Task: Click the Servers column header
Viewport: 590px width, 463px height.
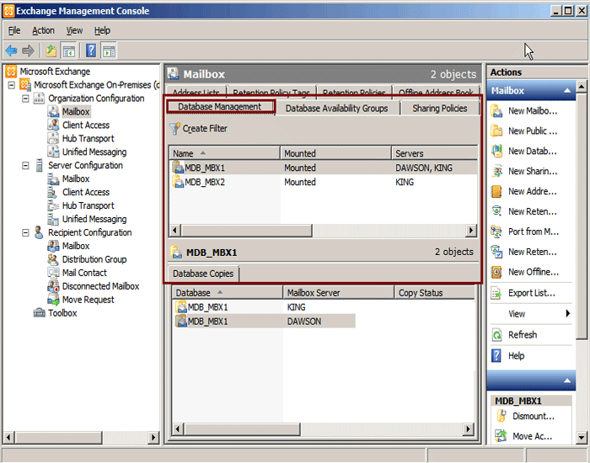Action: click(435, 153)
